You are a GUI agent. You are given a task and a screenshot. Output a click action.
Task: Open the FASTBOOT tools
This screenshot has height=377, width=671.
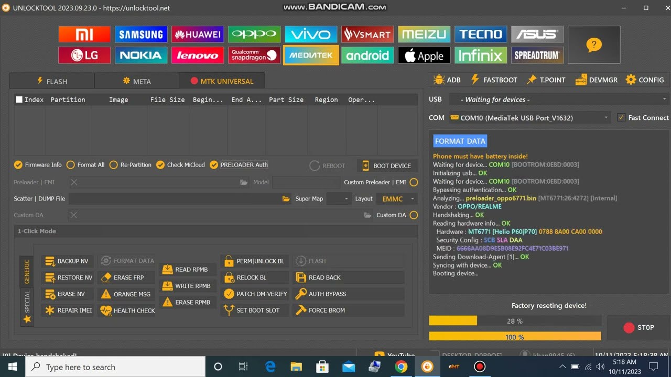[x=494, y=80]
